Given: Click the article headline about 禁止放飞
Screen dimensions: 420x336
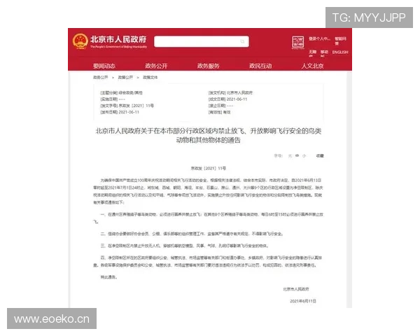Looking at the screenshot, I should [209, 135].
